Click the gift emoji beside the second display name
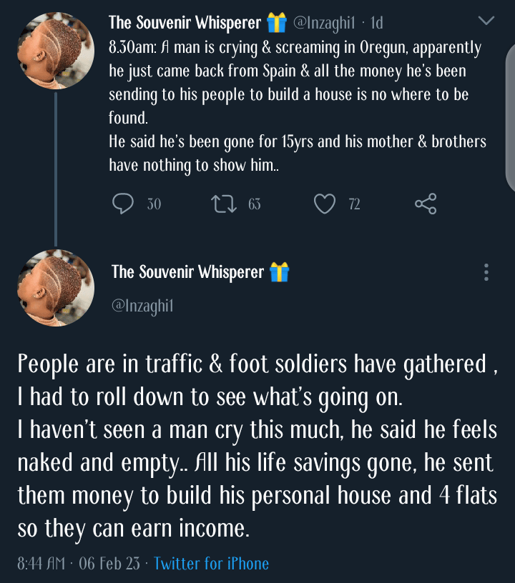Screen dimensions: 515x583 click(279, 272)
